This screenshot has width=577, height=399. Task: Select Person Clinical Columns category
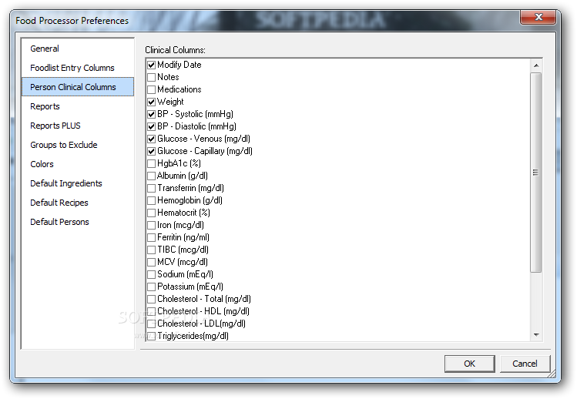point(78,87)
